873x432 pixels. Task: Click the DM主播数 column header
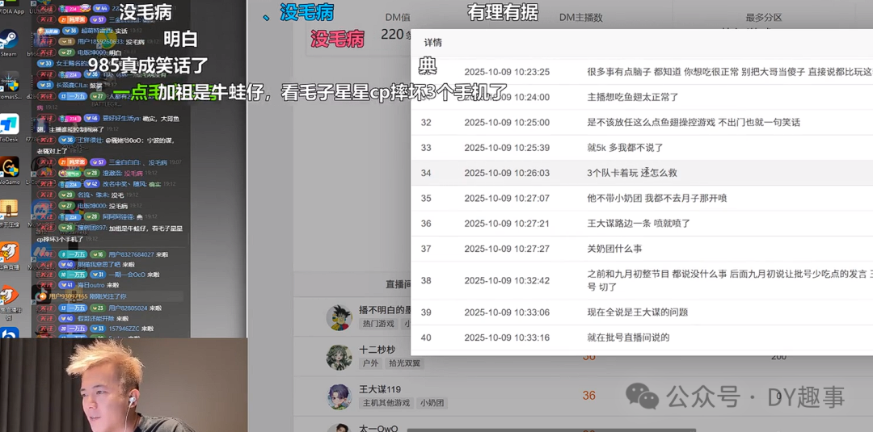(x=580, y=17)
